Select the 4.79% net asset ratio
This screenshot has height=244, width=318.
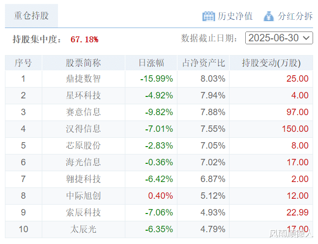click(213, 229)
